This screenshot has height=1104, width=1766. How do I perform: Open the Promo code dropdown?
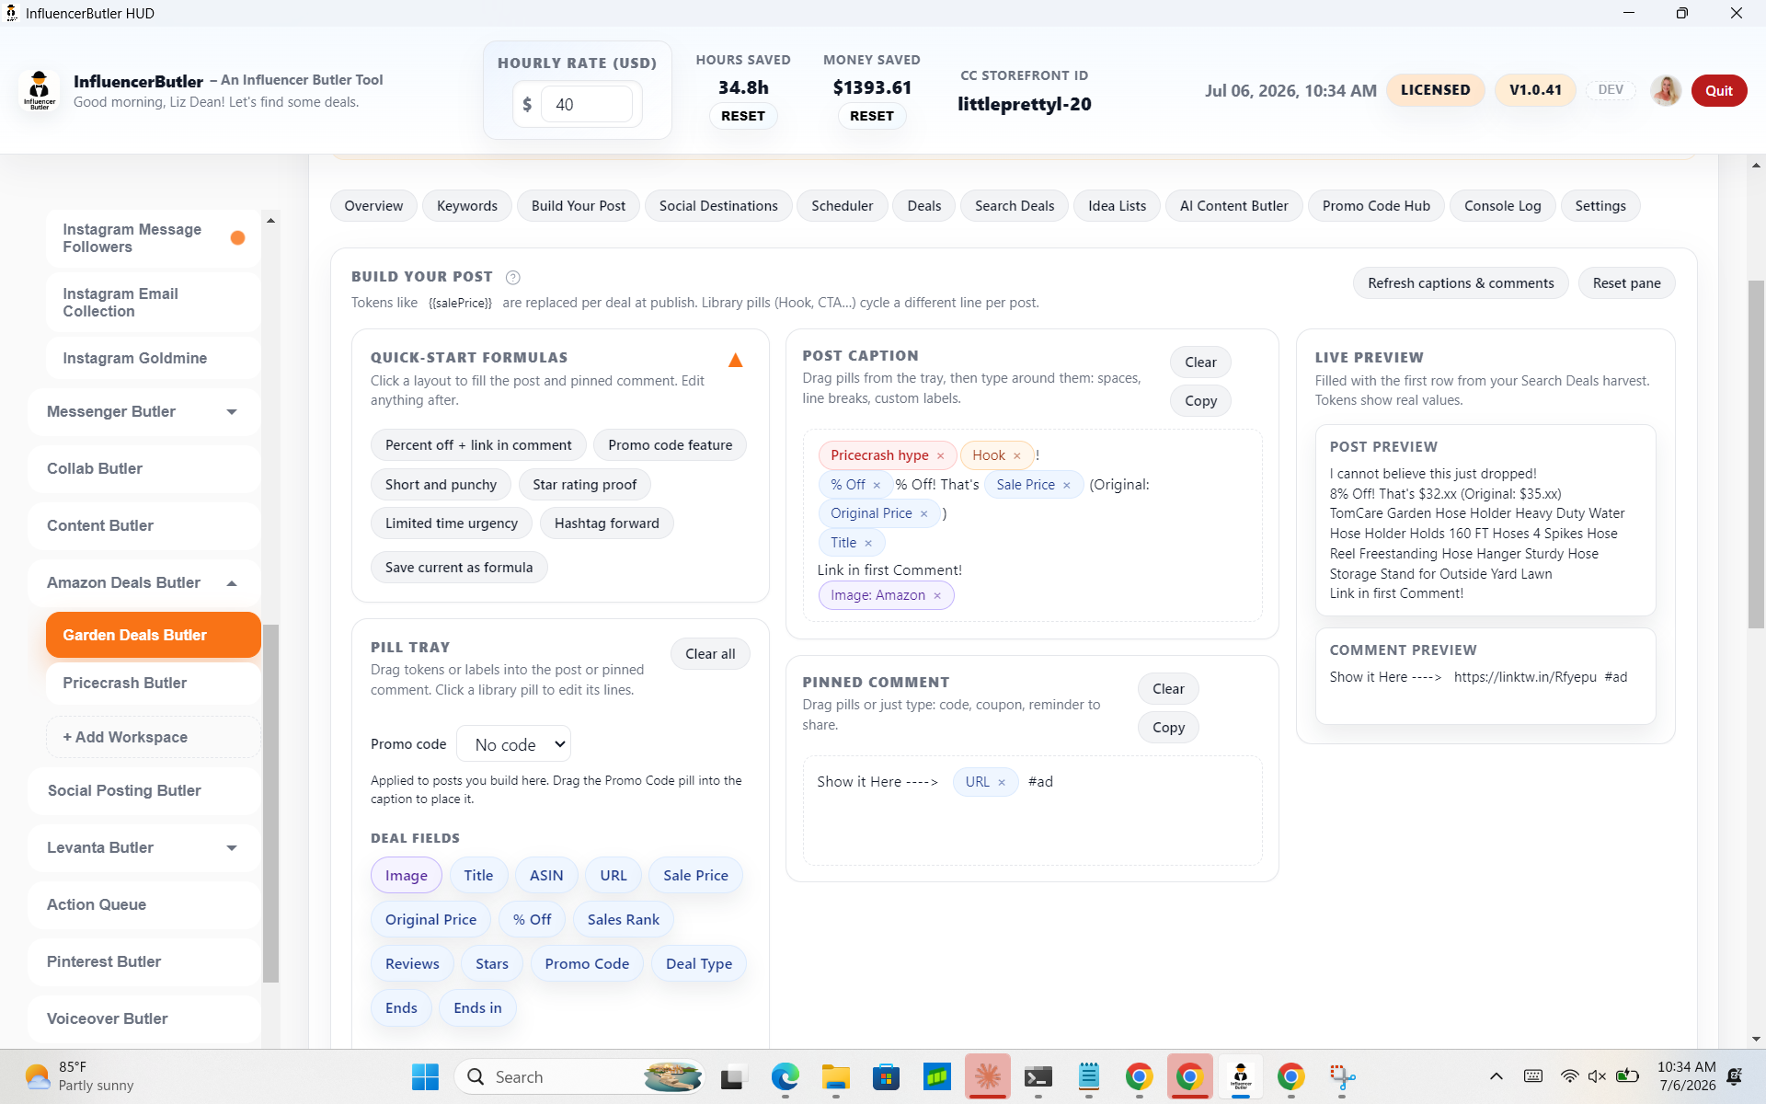(x=513, y=744)
